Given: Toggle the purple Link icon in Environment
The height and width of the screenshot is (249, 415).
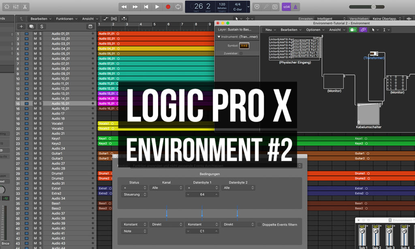Looking at the screenshot, I should click(363, 30).
